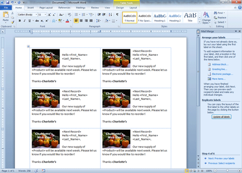Switch to the Insert tab

tap(30, 7)
